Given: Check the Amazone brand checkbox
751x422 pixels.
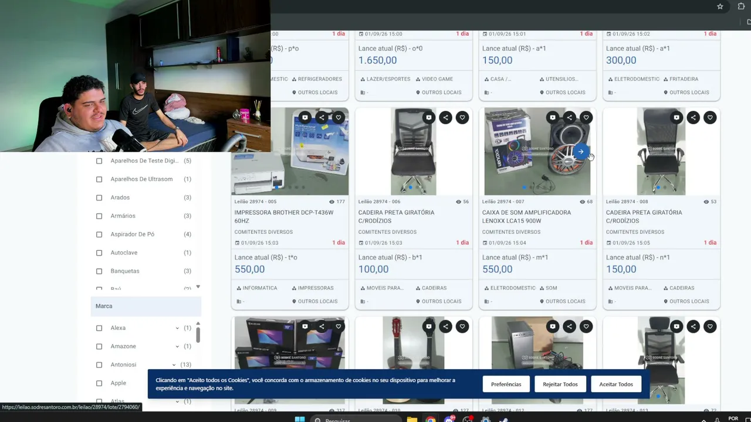Looking at the screenshot, I should tap(99, 346).
